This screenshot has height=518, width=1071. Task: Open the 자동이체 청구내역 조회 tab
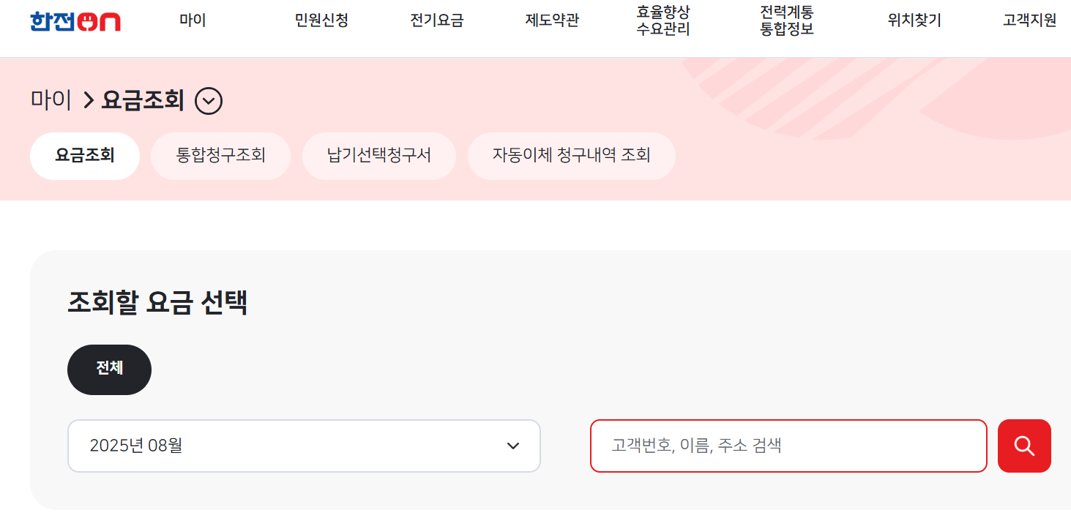coord(571,156)
